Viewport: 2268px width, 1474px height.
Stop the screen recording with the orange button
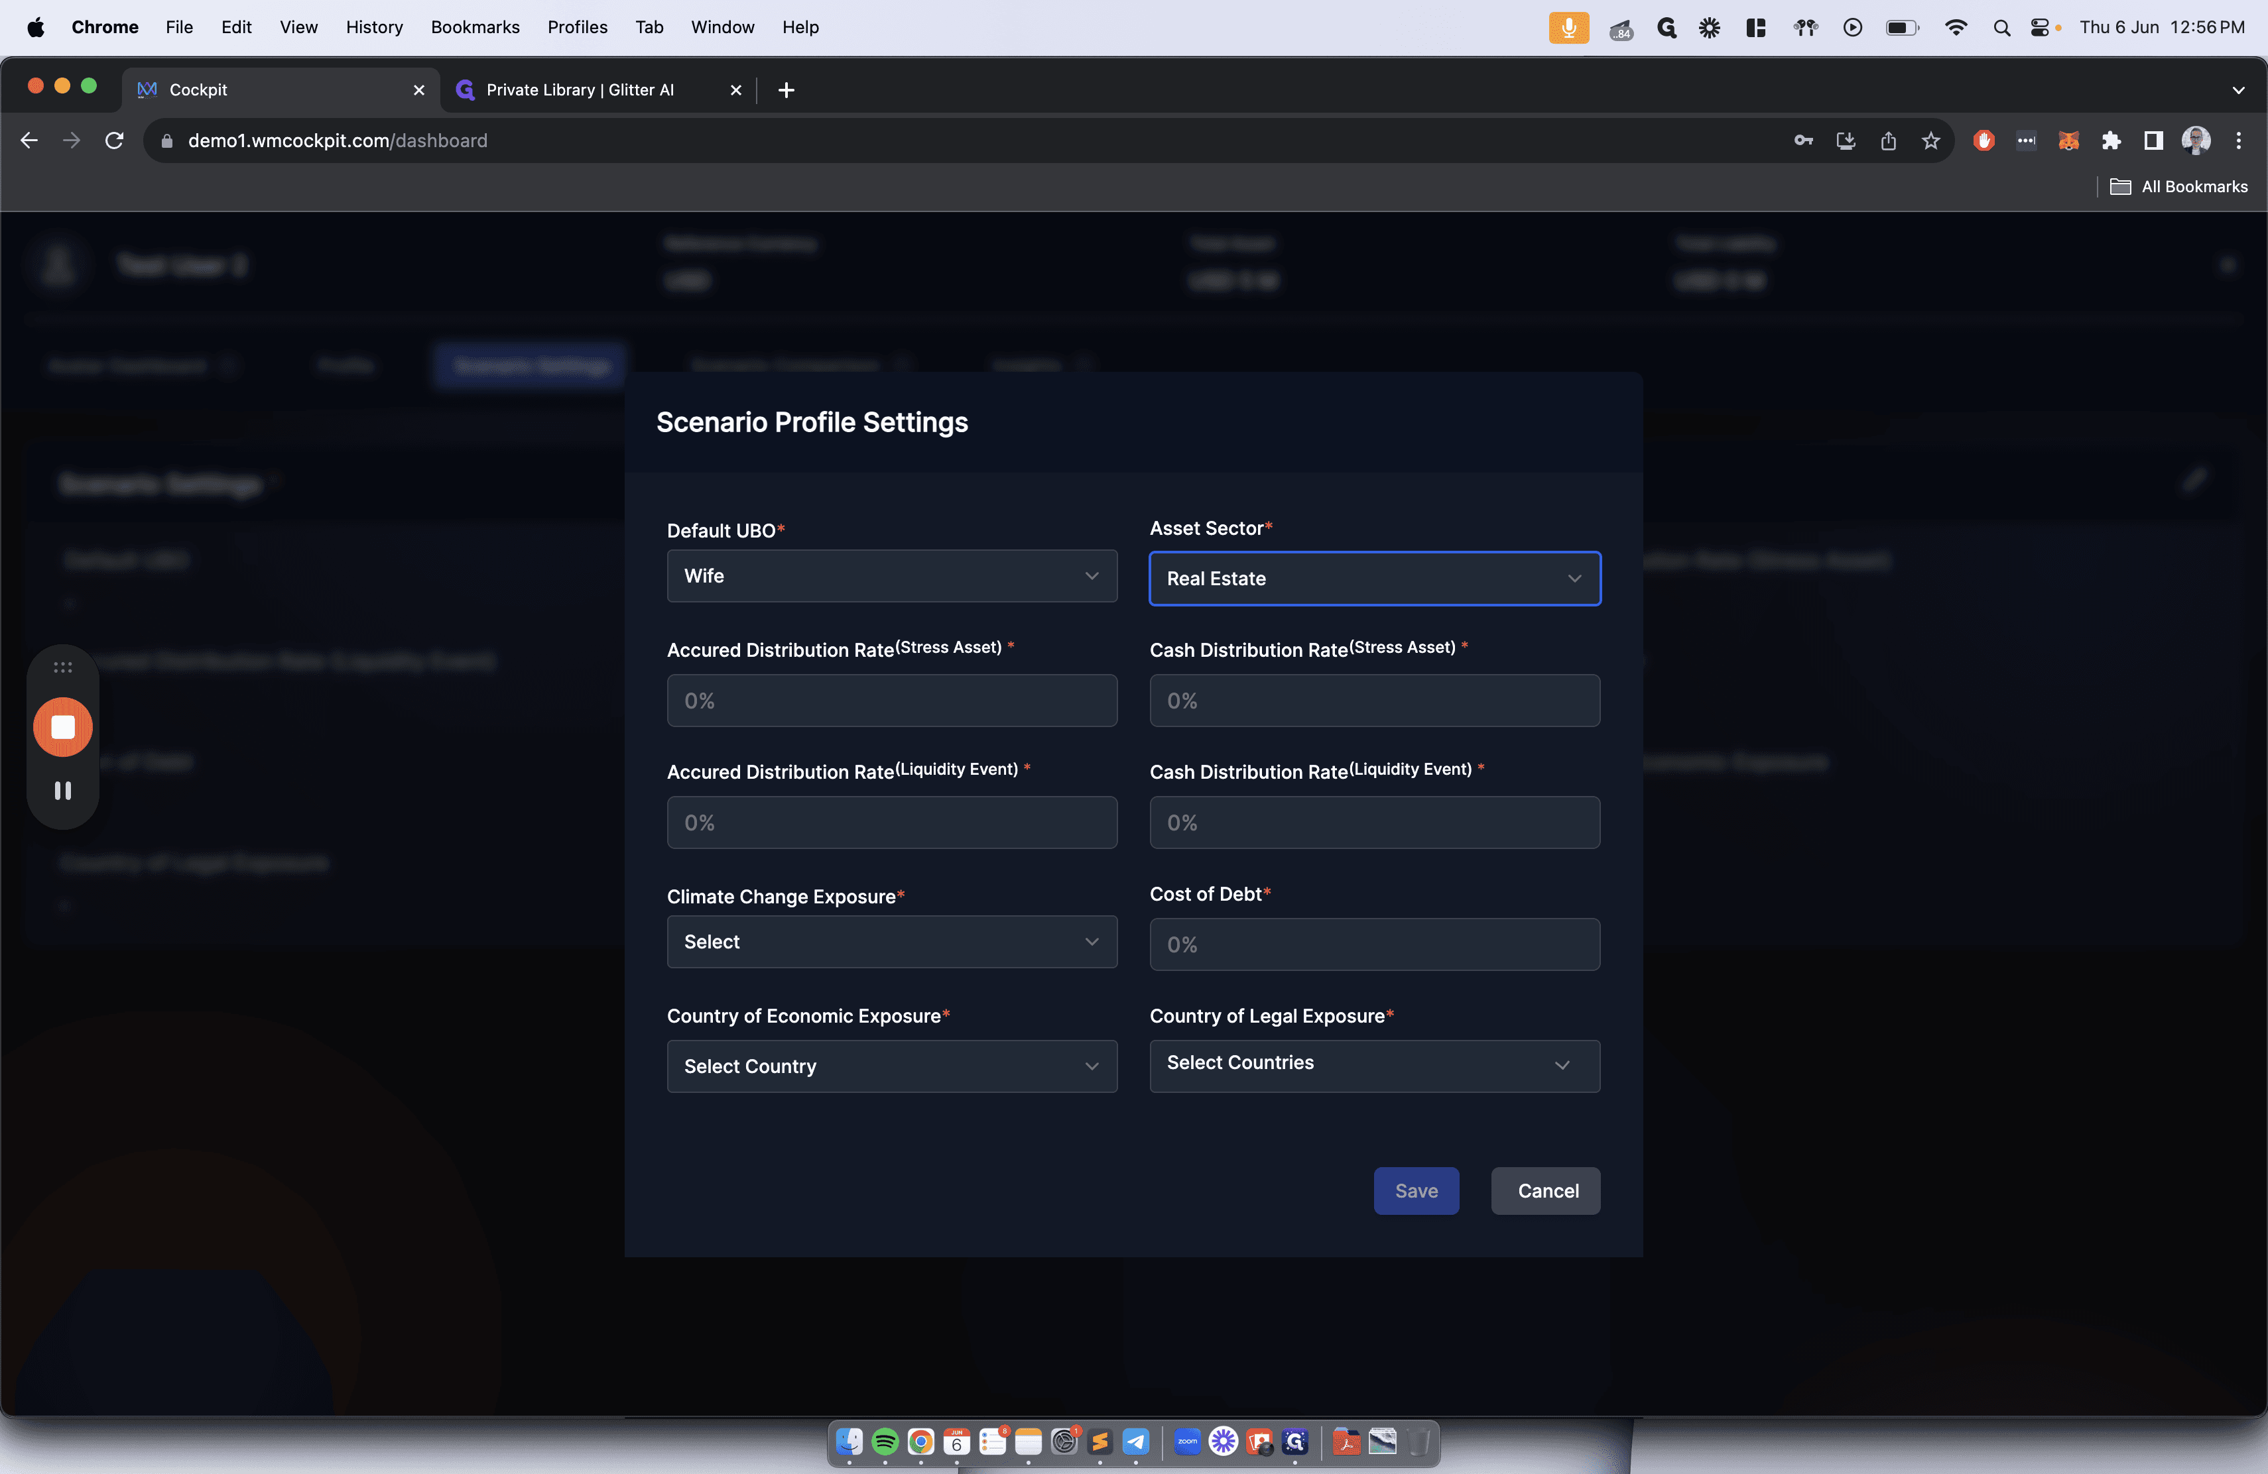63,728
